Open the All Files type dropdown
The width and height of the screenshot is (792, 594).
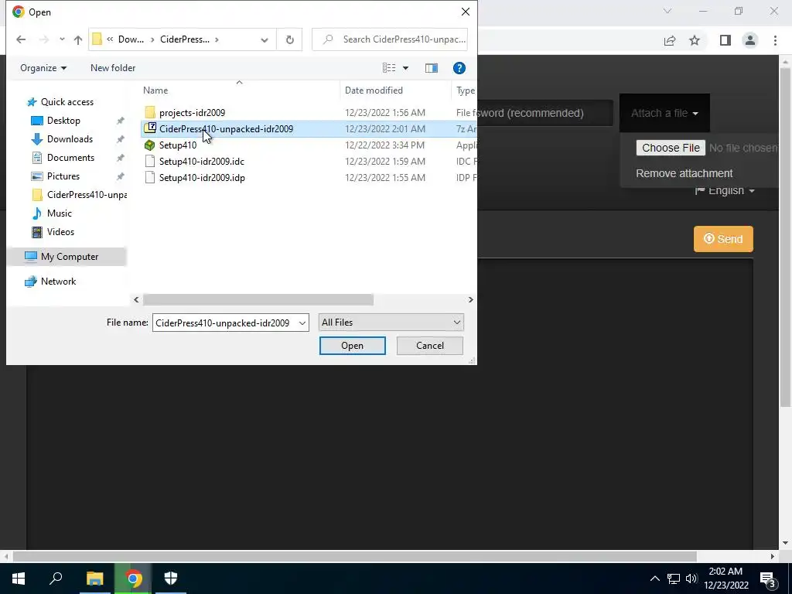click(x=391, y=323)
